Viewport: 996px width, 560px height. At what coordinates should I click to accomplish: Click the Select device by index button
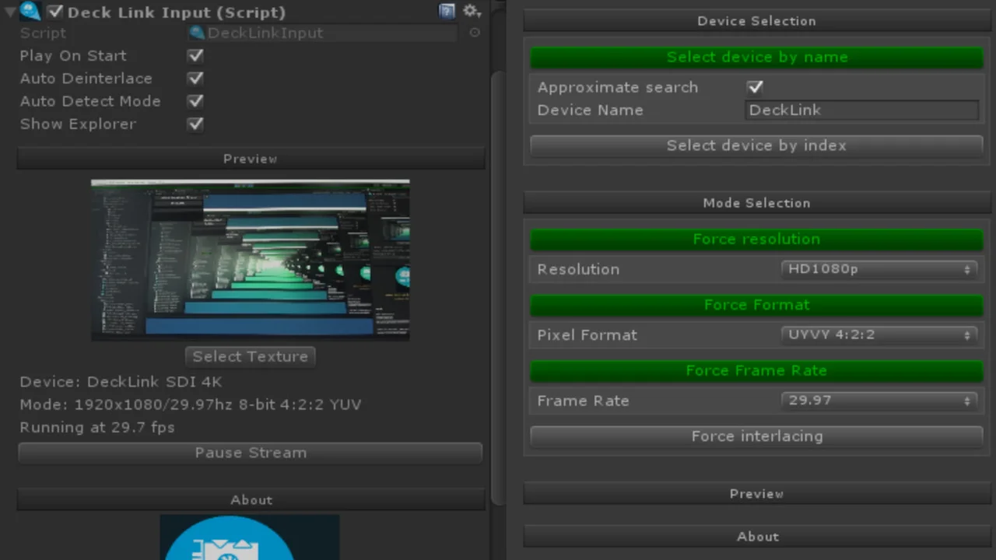pos(756,145)
